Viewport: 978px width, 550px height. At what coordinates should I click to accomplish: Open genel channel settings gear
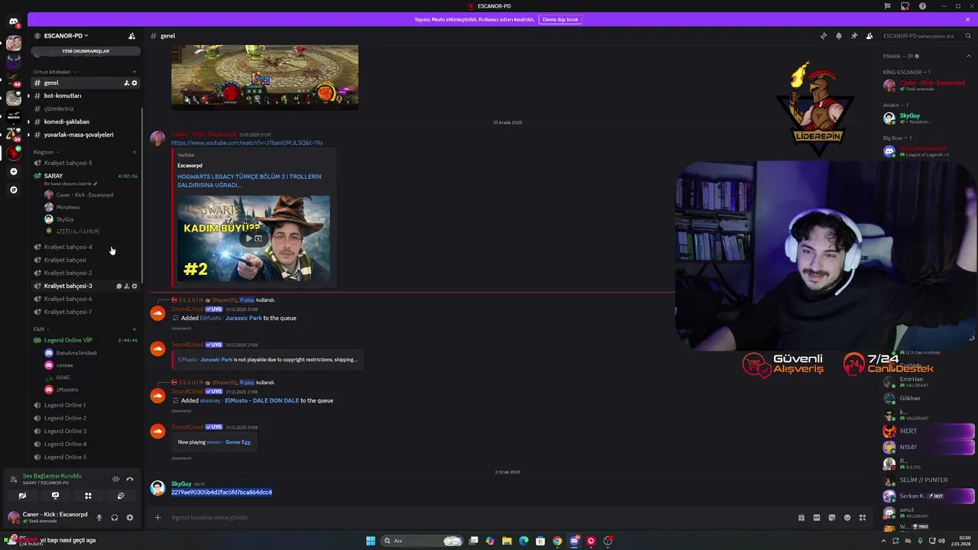134,82
